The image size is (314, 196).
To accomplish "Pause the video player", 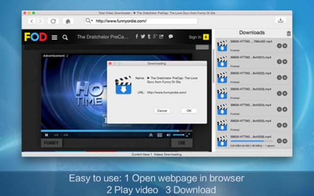I will (47, 135).
